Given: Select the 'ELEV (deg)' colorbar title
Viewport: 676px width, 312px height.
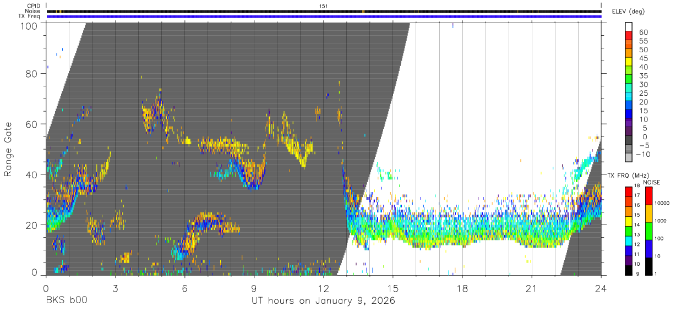Looking at the screenshot, I should 628,12.
